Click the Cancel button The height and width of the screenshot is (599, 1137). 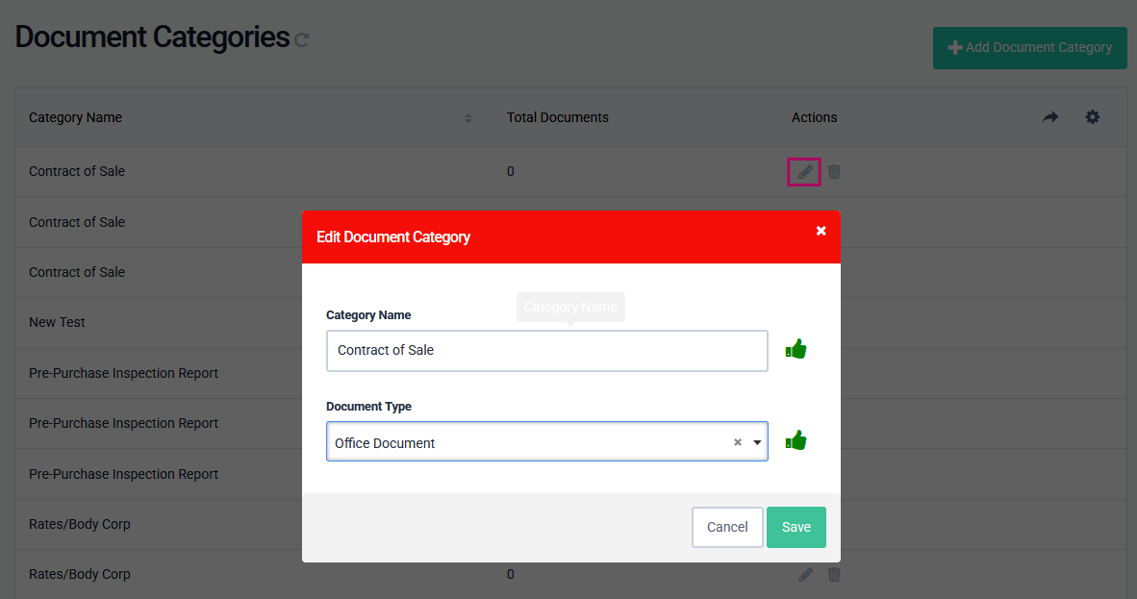pyautogui.click(x=727, y=527)
